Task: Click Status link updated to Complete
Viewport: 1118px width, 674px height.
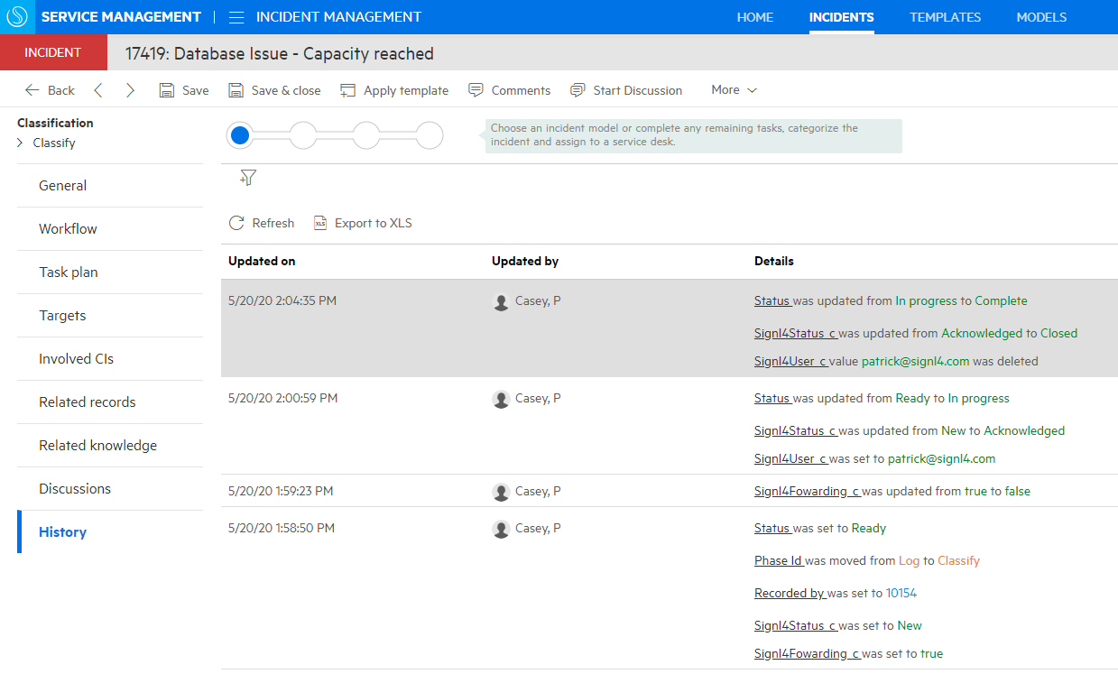Action: click(772, 300)
